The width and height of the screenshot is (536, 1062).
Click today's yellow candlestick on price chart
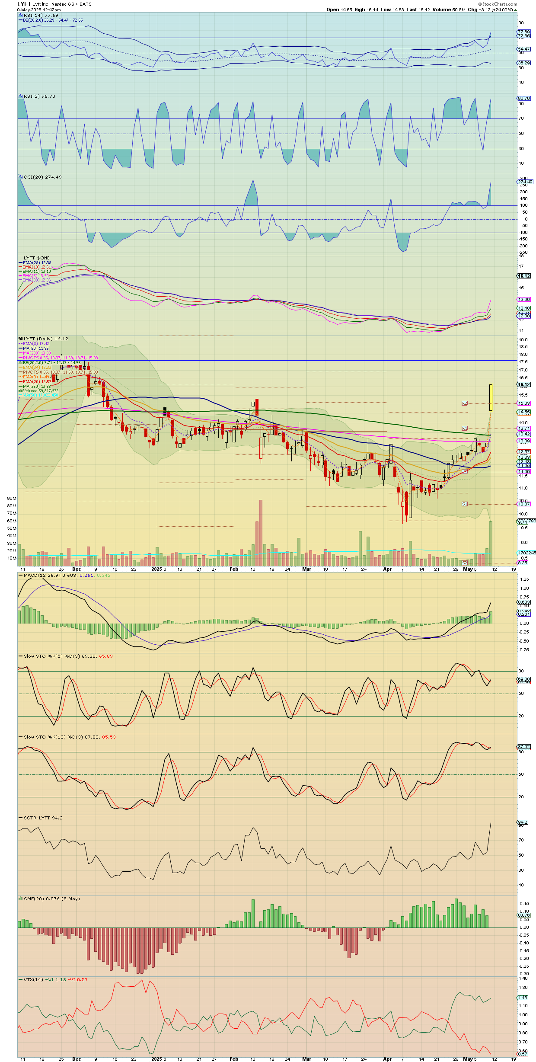pos(491,397)
